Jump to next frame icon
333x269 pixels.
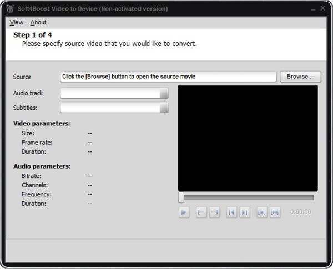245,212
